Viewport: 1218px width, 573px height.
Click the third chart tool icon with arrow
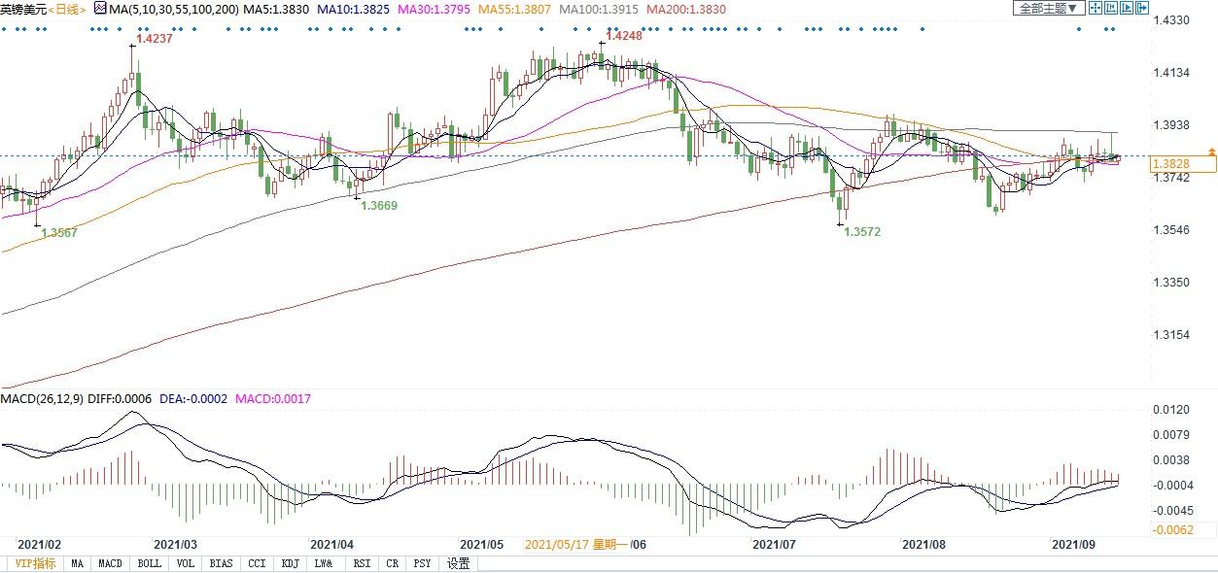pyautogui.click(x=1126, y=8)
